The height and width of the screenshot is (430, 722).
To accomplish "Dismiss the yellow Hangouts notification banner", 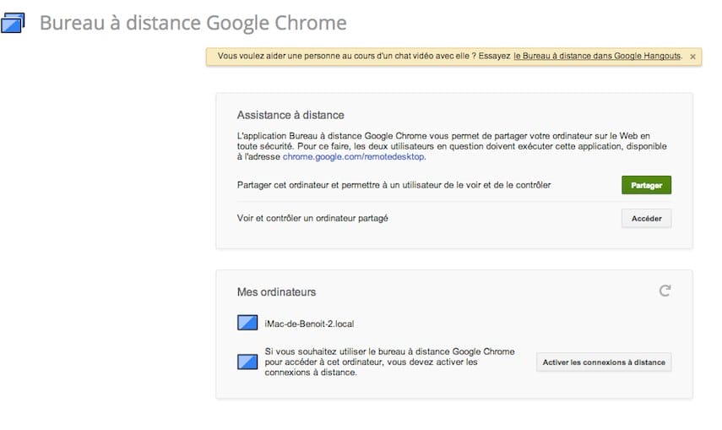I will tap(692, 57).
